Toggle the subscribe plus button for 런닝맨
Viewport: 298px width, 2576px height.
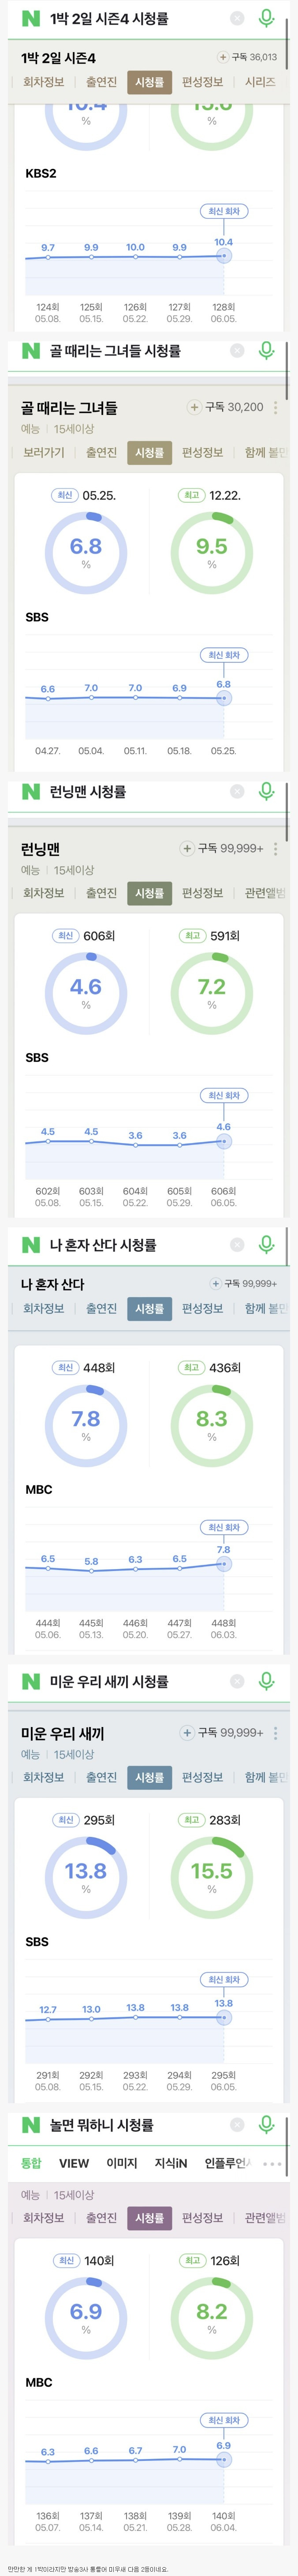pos(187,848)
